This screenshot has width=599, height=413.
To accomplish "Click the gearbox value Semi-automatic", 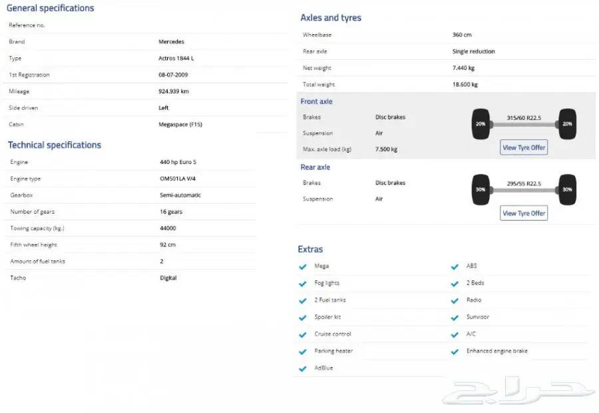I will (180, 195).
